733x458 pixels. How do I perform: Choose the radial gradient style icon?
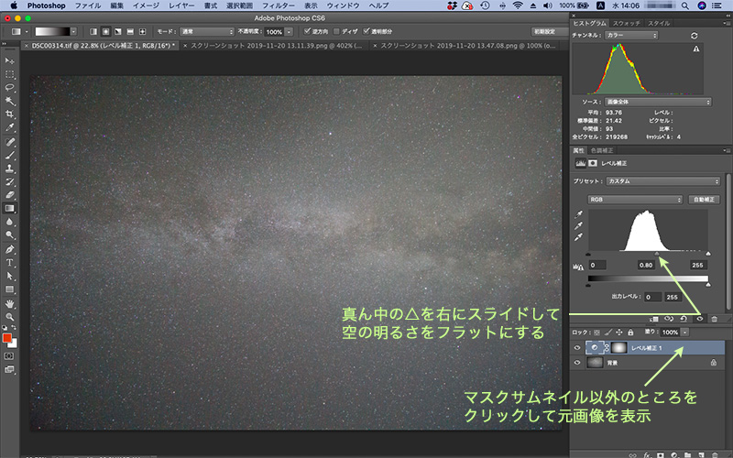(x=105, y=31)
